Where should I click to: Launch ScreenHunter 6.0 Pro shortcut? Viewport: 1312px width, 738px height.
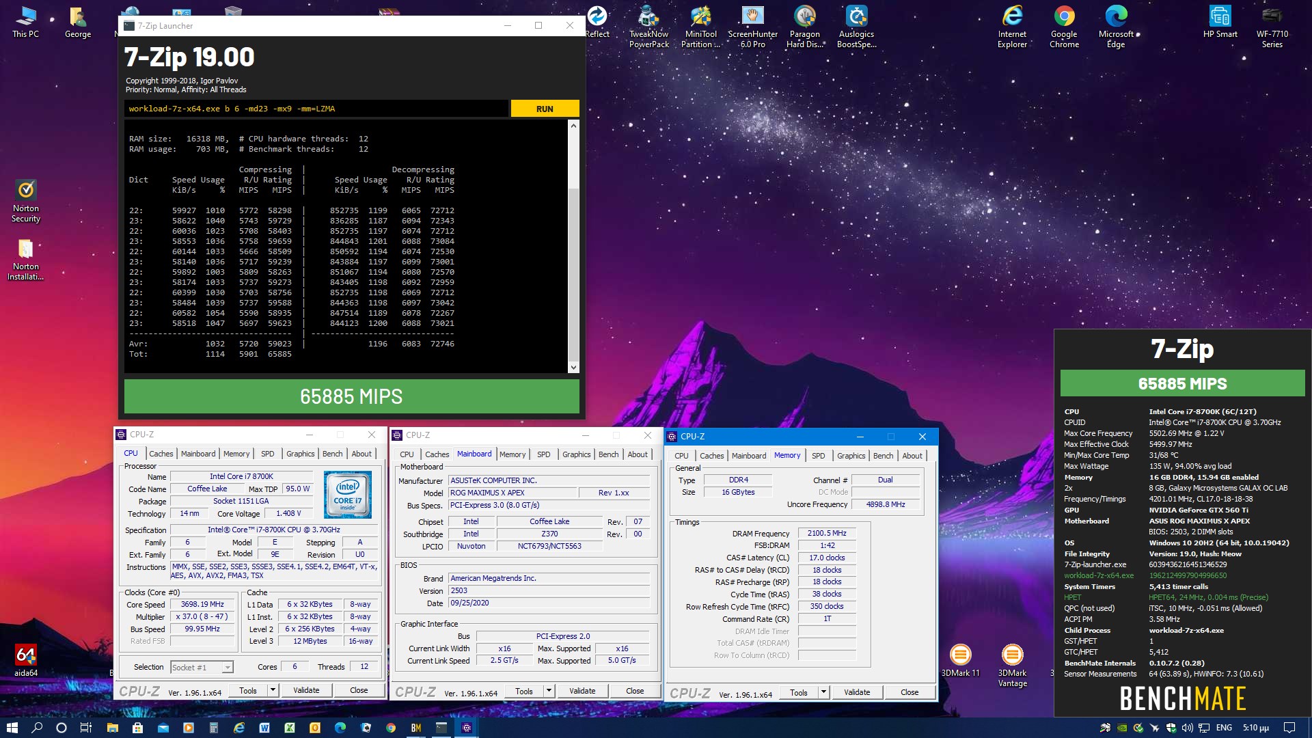[x=752, y=27]
